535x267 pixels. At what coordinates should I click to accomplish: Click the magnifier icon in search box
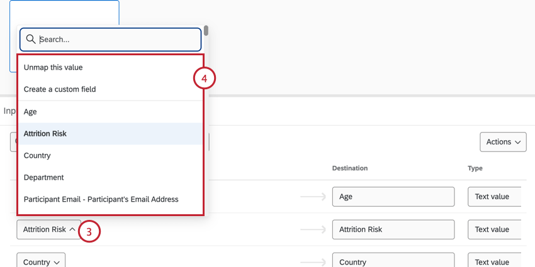pos(30,39)
